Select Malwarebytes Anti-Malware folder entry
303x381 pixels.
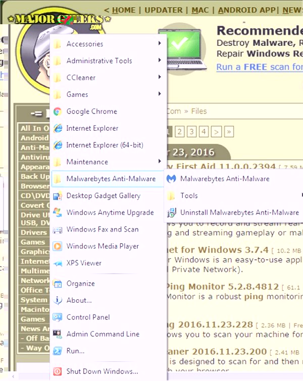[x=108, y=179]
